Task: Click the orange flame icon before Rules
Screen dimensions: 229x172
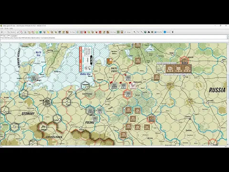Action: pyautogui.click(x=122, y=32)
